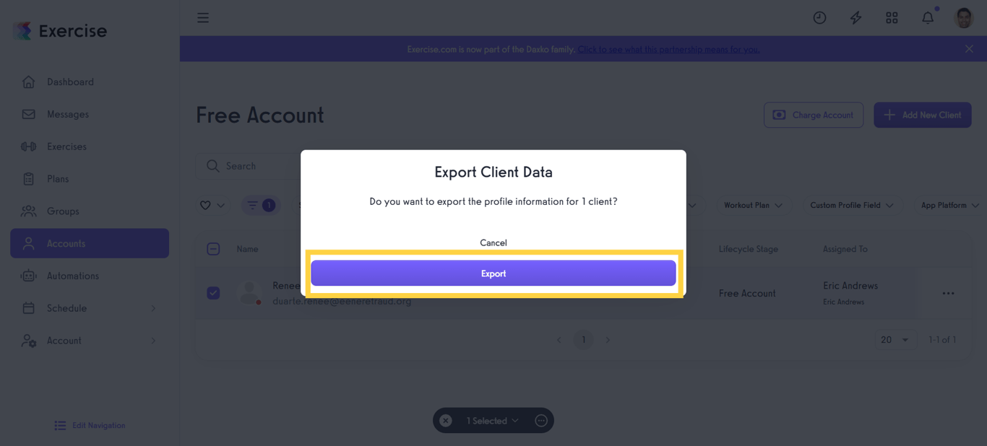Open the history clock icon in the top bar
Screen dimensions: 987x446
(819, 17)
